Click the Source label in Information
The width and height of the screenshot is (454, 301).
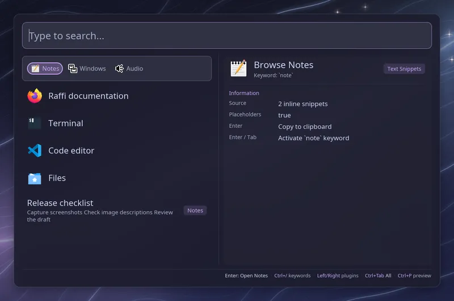238,103
